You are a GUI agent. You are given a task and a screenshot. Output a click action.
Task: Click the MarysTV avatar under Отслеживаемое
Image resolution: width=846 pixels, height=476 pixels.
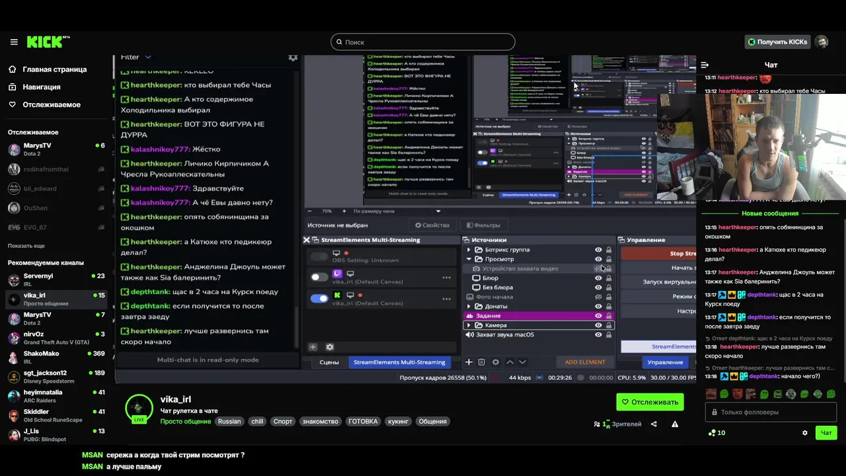14,149
